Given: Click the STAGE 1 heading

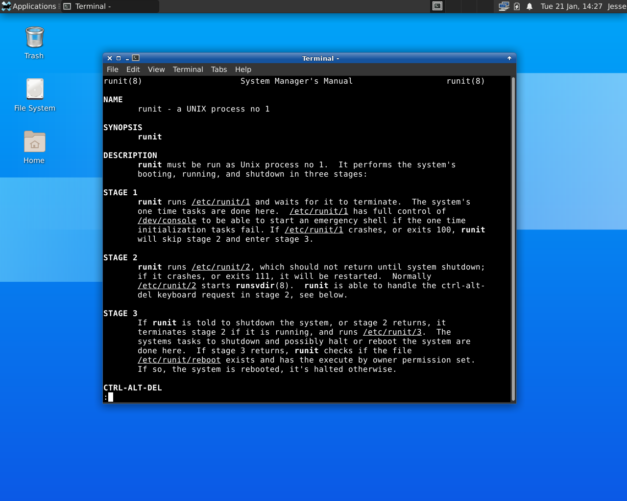Looking at the screenshot, I should pos(121,193).
